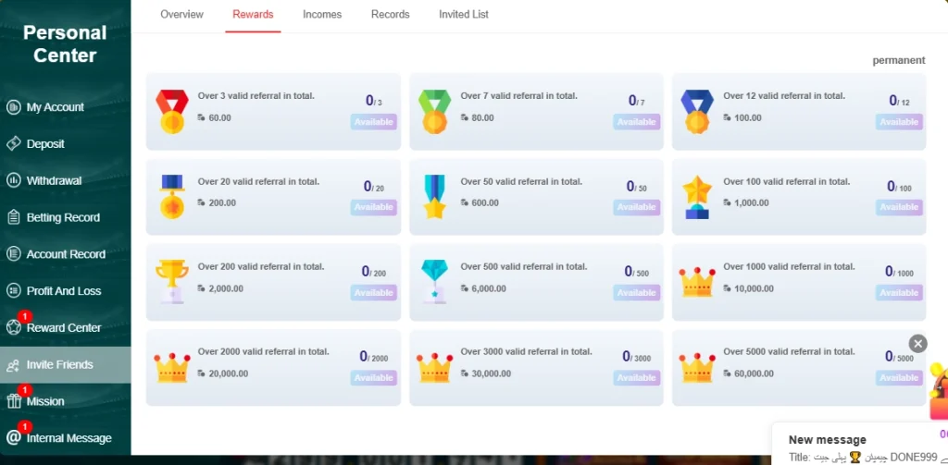The height and width of the screenshot is (465, 948).
Task: Click the blue medal icon for 12 referrals
Action: tap(697, 111)
